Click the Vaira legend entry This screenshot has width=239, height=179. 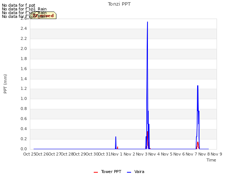pos(136,172)
